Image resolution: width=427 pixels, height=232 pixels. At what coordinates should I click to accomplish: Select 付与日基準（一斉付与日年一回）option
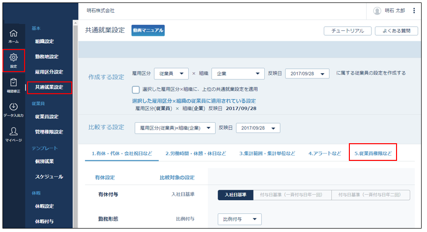pos(292,195)
